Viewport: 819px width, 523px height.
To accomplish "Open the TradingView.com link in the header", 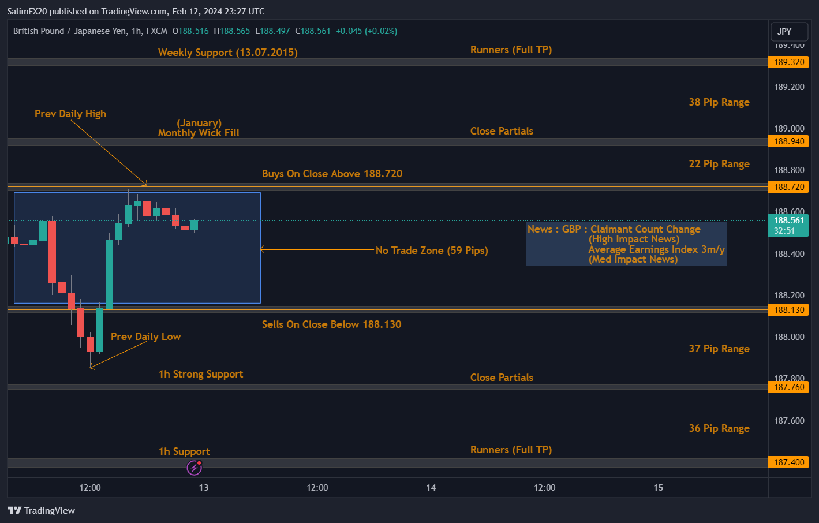I will pos(133,11).
